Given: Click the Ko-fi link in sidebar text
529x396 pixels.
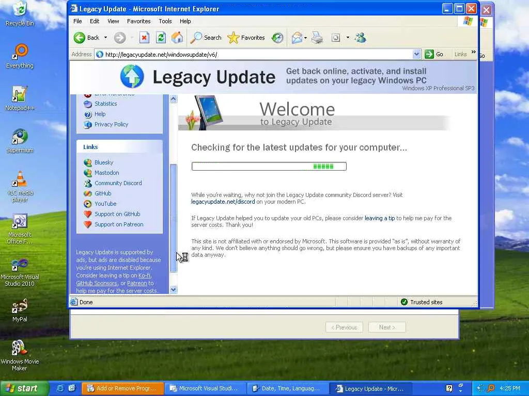Looking at the screenshot, I should 145,275.
